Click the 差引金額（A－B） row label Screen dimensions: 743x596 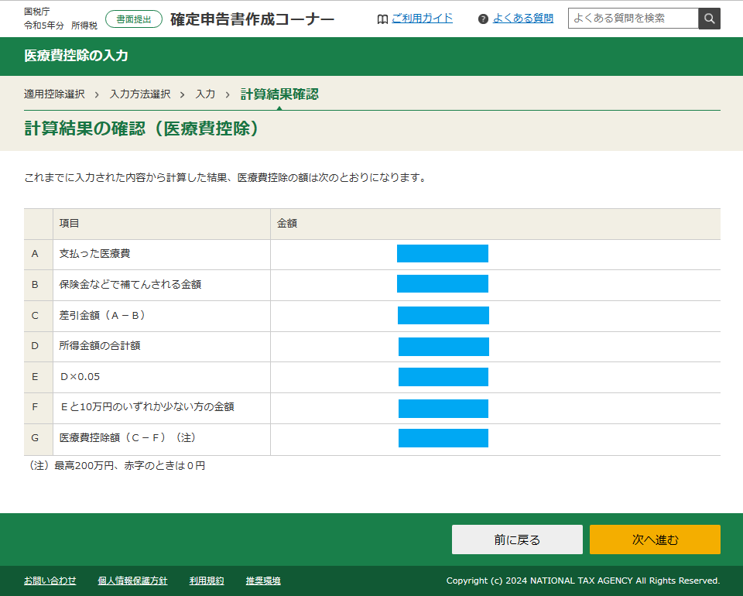102,315
